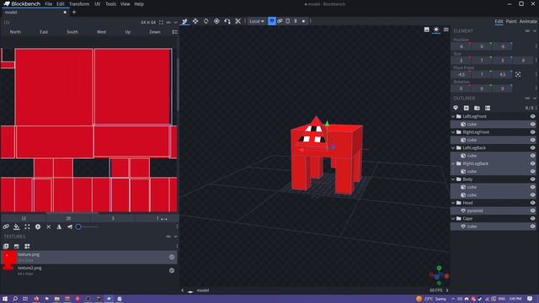This screenshot has width=539, height=303.
Task: Open the File menu
Action: pyautogui.click(x=49, y=4)
